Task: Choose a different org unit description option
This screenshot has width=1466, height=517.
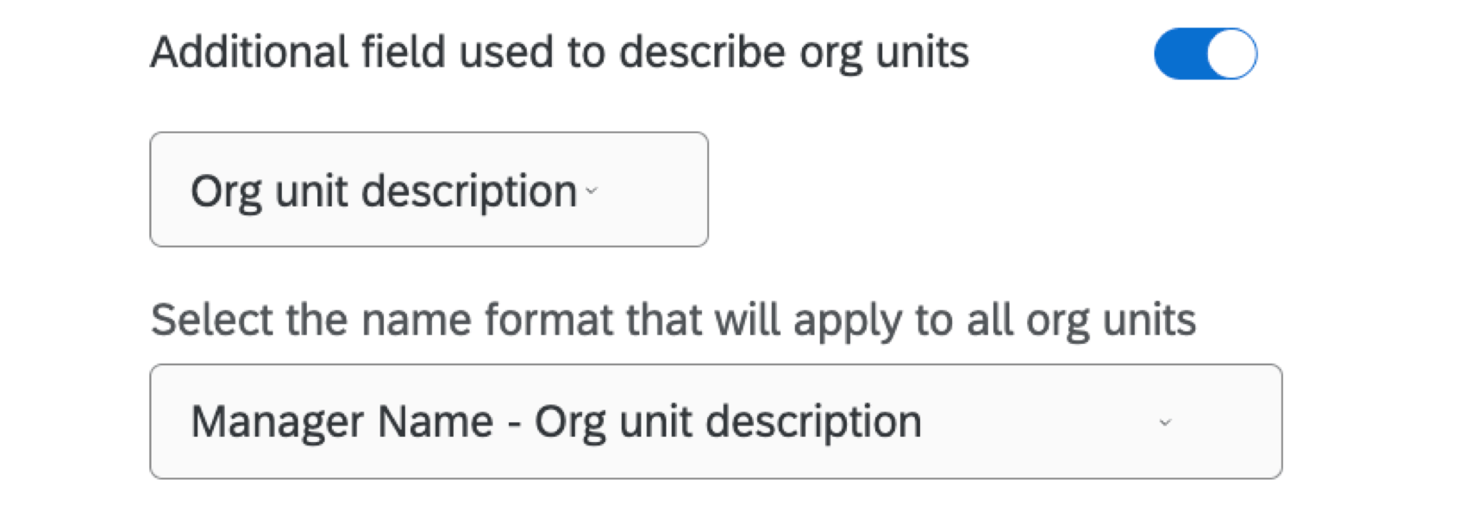Action: [x=429, y=189]
